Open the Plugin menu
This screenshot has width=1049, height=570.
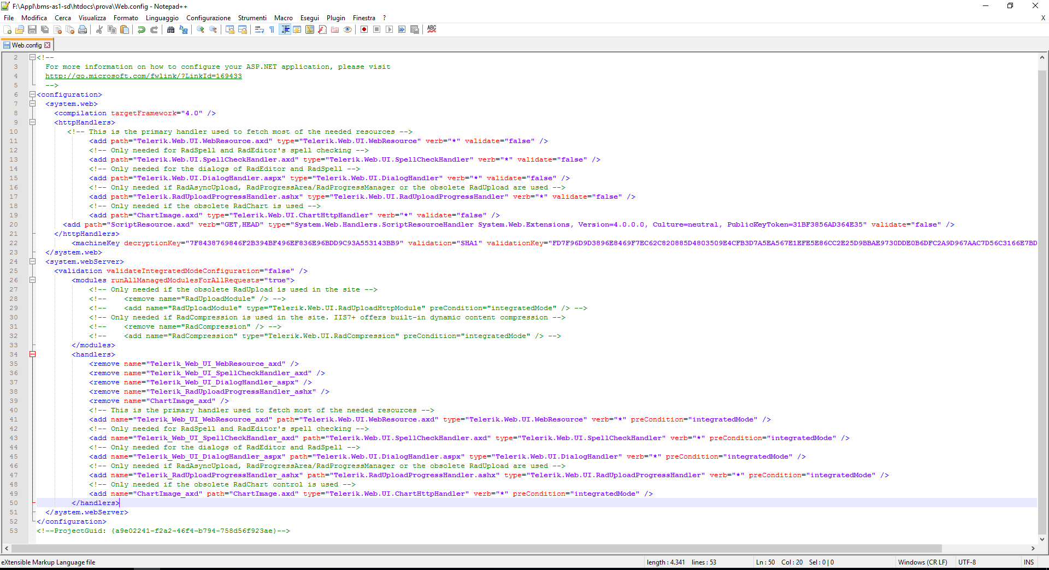coord(336,18)
